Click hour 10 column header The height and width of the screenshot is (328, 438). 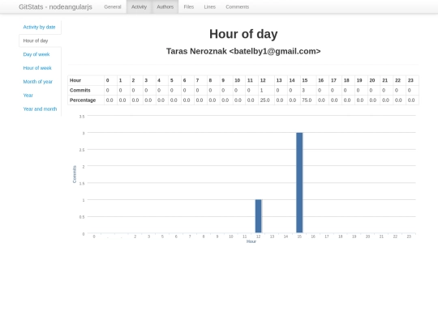point(239,80)
